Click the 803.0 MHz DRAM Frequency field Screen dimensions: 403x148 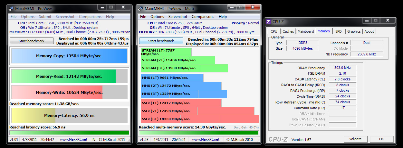(x=343, y=68)
